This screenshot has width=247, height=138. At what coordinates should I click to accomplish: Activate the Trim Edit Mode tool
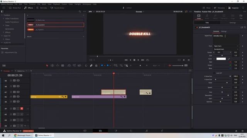52,66
